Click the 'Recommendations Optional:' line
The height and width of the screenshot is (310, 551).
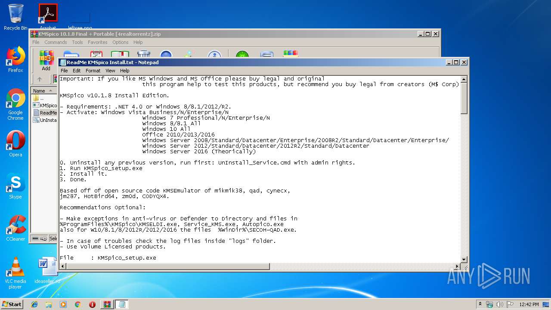[103, 208]
